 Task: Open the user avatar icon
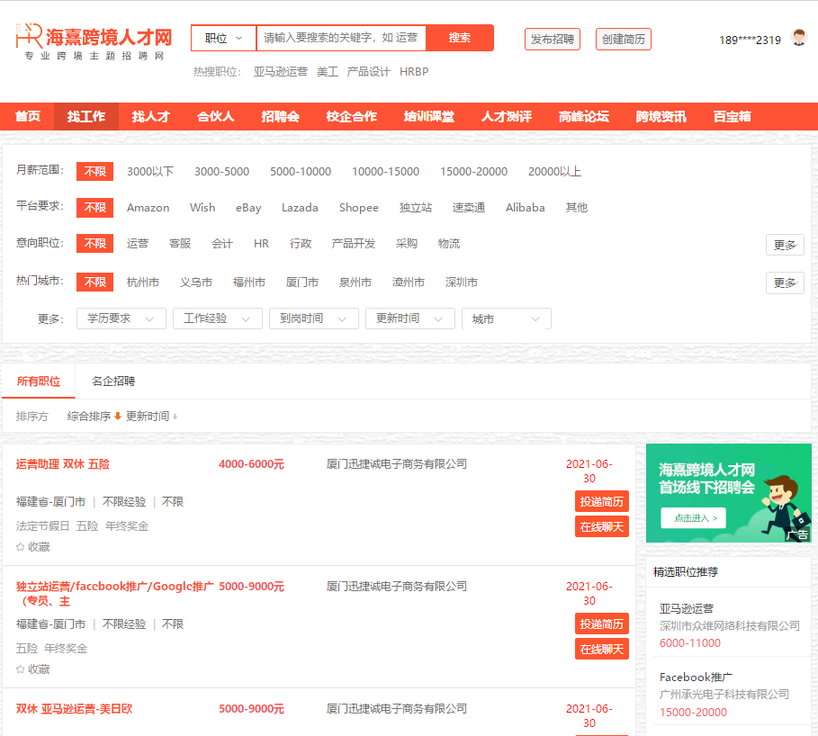tap(799, 38)
